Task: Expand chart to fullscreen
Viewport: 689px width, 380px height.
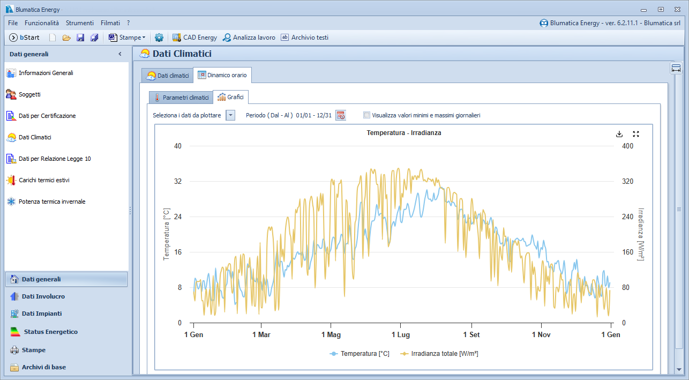Action: (636, 134)
